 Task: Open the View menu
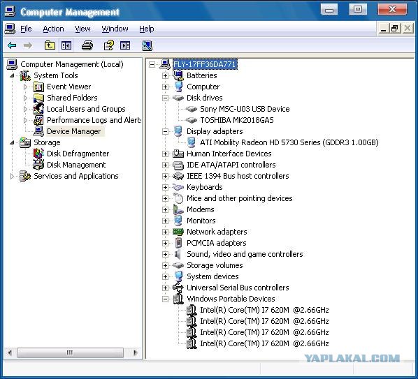click(82, 29)
